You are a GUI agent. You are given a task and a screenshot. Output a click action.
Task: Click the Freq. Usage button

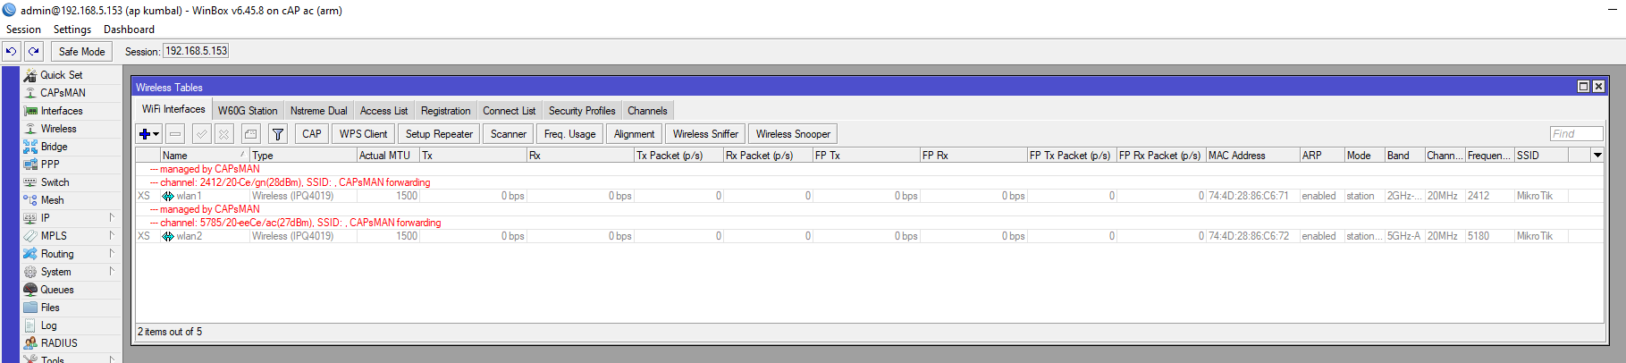[569, 134]
